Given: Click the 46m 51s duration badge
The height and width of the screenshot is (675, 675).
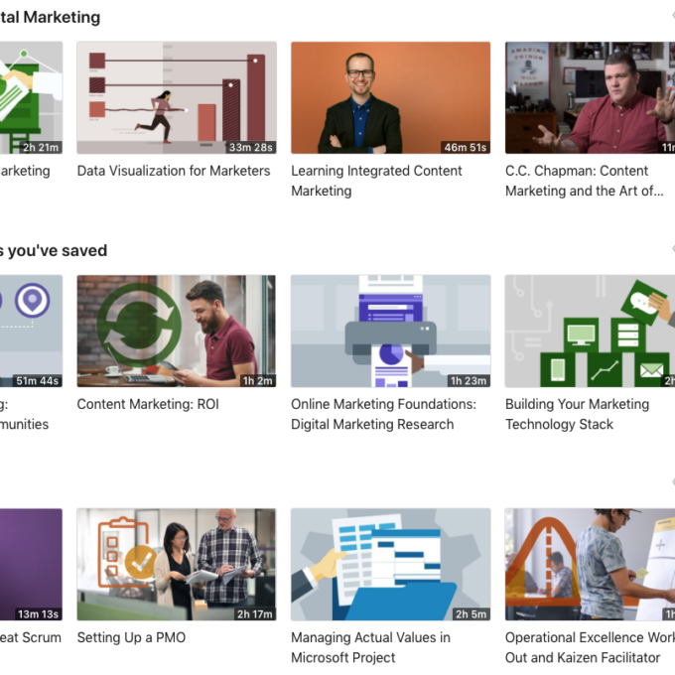Looking at the screenshot, I should pyautogui.click(x=465, y=147).
